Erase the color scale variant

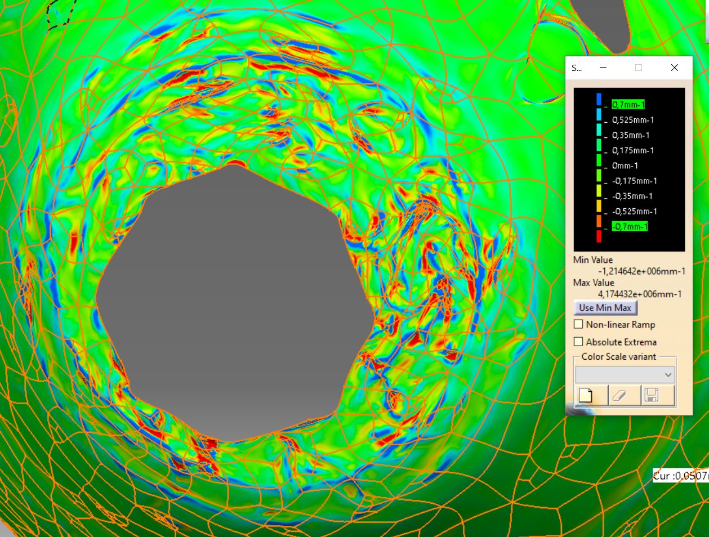(x=625, y=395)
